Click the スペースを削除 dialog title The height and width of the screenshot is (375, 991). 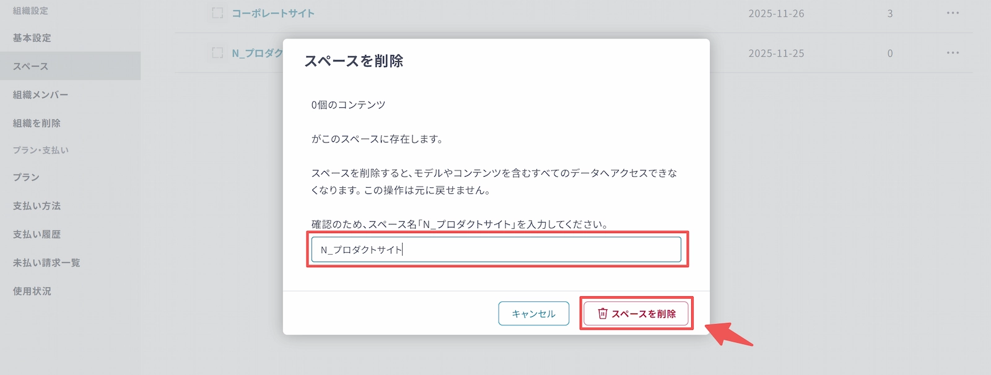pos(354,61)
